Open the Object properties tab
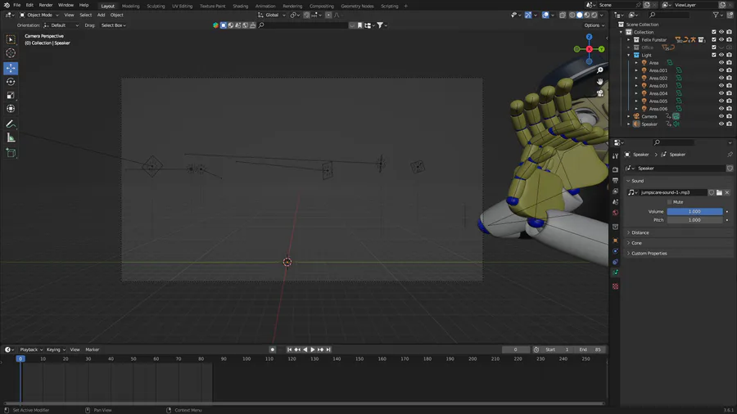The height and width of the screenshot is (414, 737). 615,241
